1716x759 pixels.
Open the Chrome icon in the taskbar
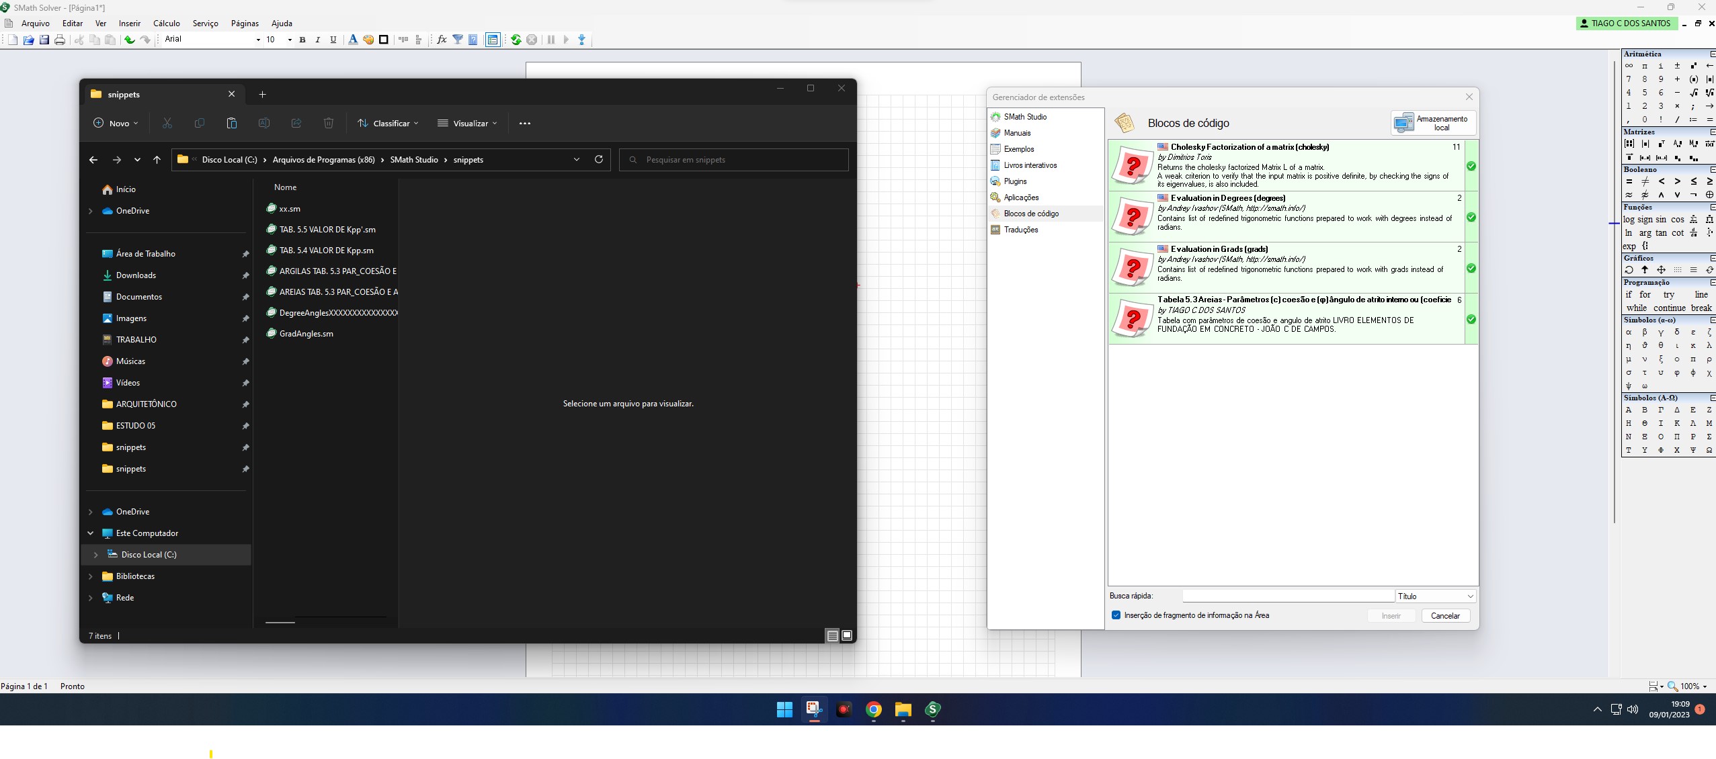click(x=873, y=709)
